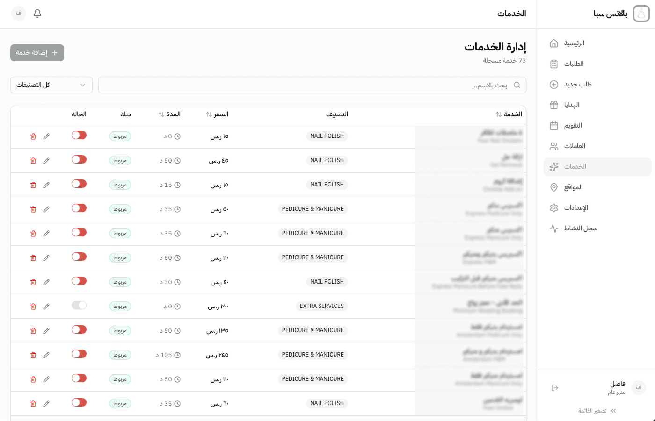This screenshot has height=421, width=655.
Task: Turn off the first PEDICURE & MANICURE toggle
Action: coord(79,208)
